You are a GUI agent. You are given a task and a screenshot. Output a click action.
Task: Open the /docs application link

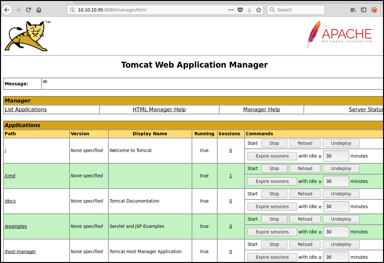pos(10,201)
